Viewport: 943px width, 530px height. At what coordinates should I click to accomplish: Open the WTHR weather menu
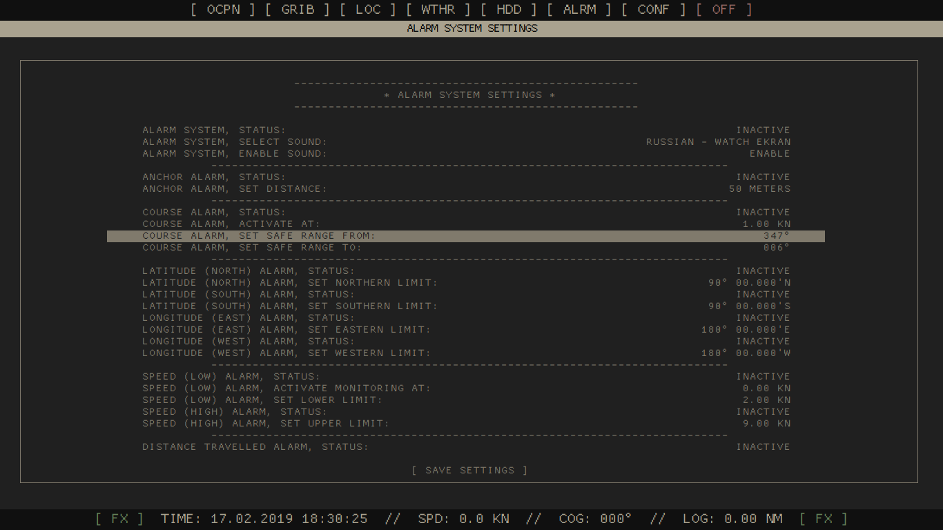[x=438, y=10]
